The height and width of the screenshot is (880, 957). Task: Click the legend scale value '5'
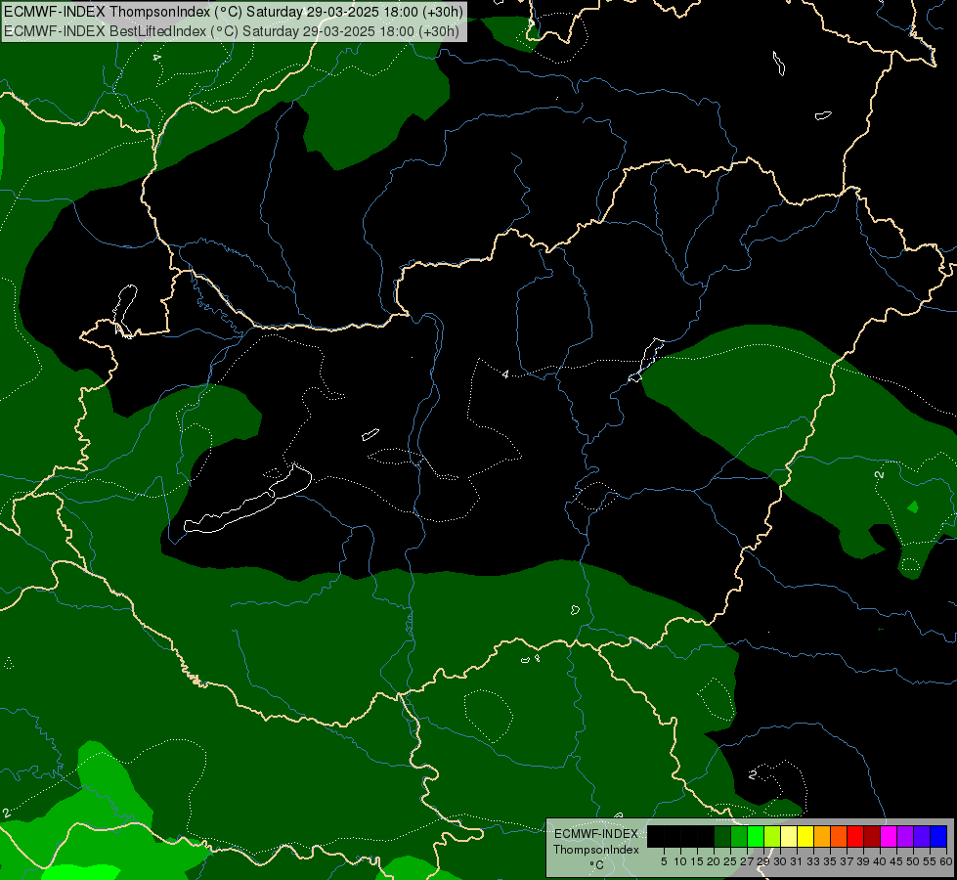[664, 861]
